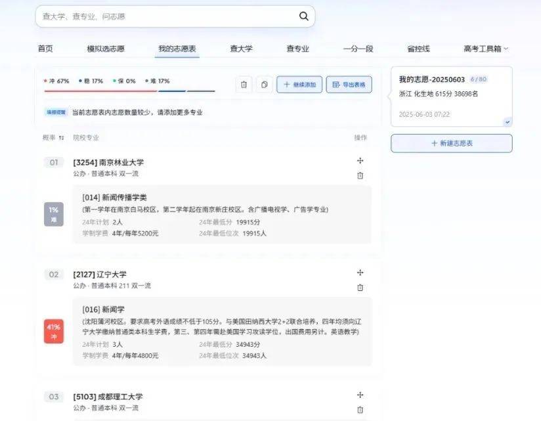Click the 继续添加 button
Image resolution: width=541 pixels, height=421 pixels.
click(299, 85)
